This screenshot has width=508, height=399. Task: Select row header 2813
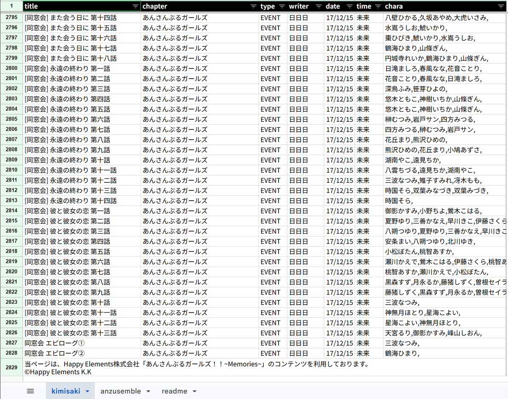(x=11, y=201)
